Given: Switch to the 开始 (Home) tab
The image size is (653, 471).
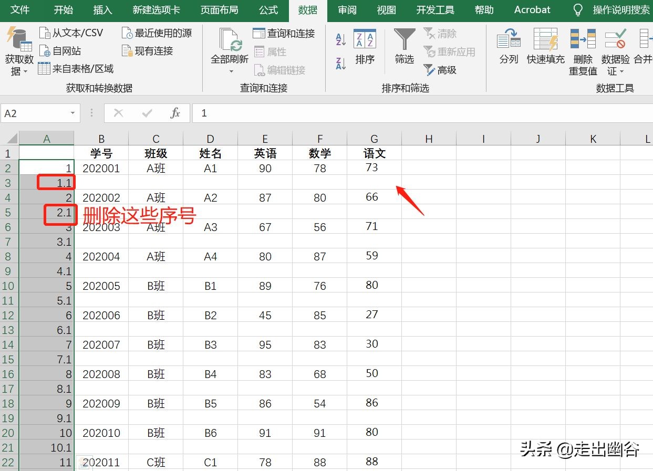Looking at the screenshot, I should (x=64, y=10).
